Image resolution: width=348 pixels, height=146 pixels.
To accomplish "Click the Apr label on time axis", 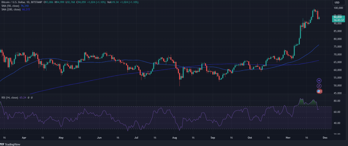I will (x=23, y=138).
